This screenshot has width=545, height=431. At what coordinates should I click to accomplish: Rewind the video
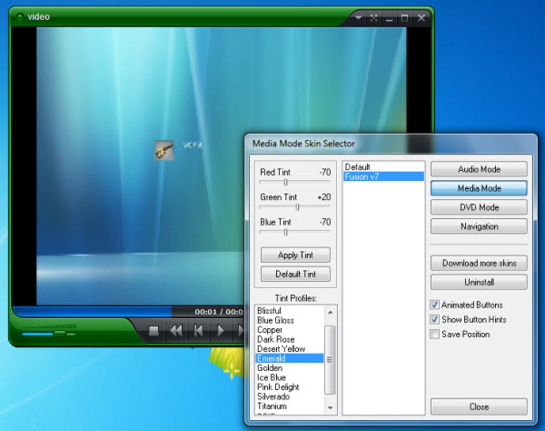(x=176, y=330)
